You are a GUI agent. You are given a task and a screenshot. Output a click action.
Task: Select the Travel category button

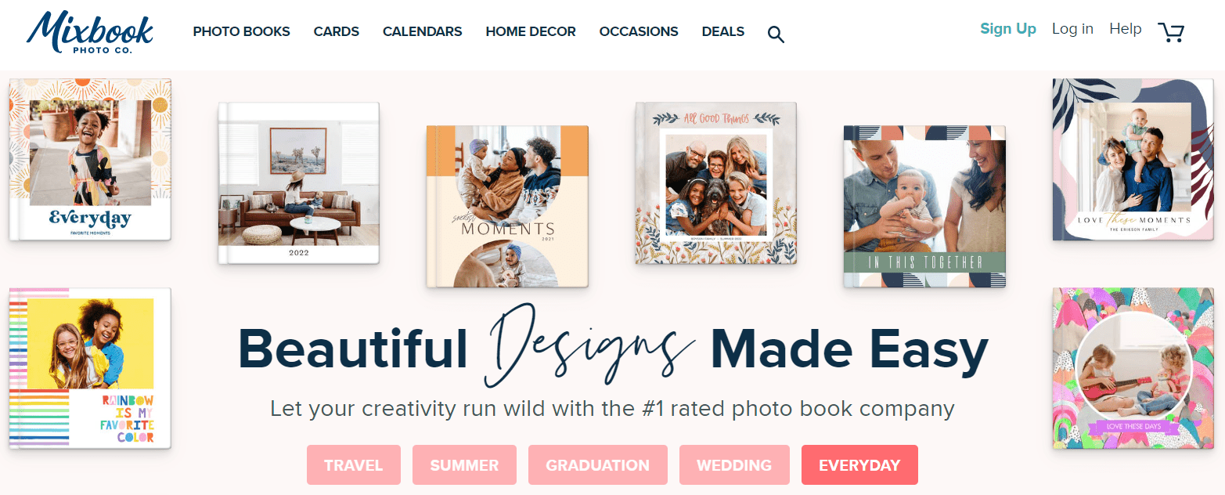[354, 465]
